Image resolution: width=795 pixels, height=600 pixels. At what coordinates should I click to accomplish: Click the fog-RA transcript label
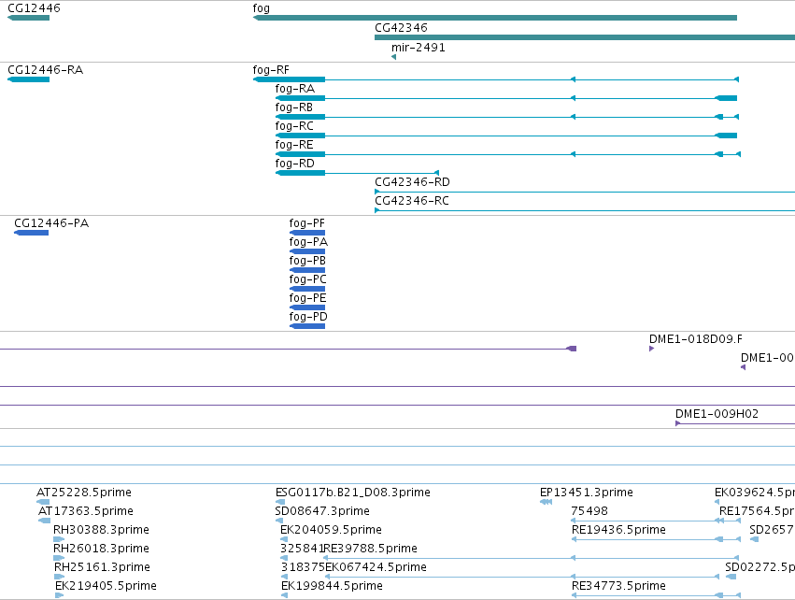click(295, 89)
